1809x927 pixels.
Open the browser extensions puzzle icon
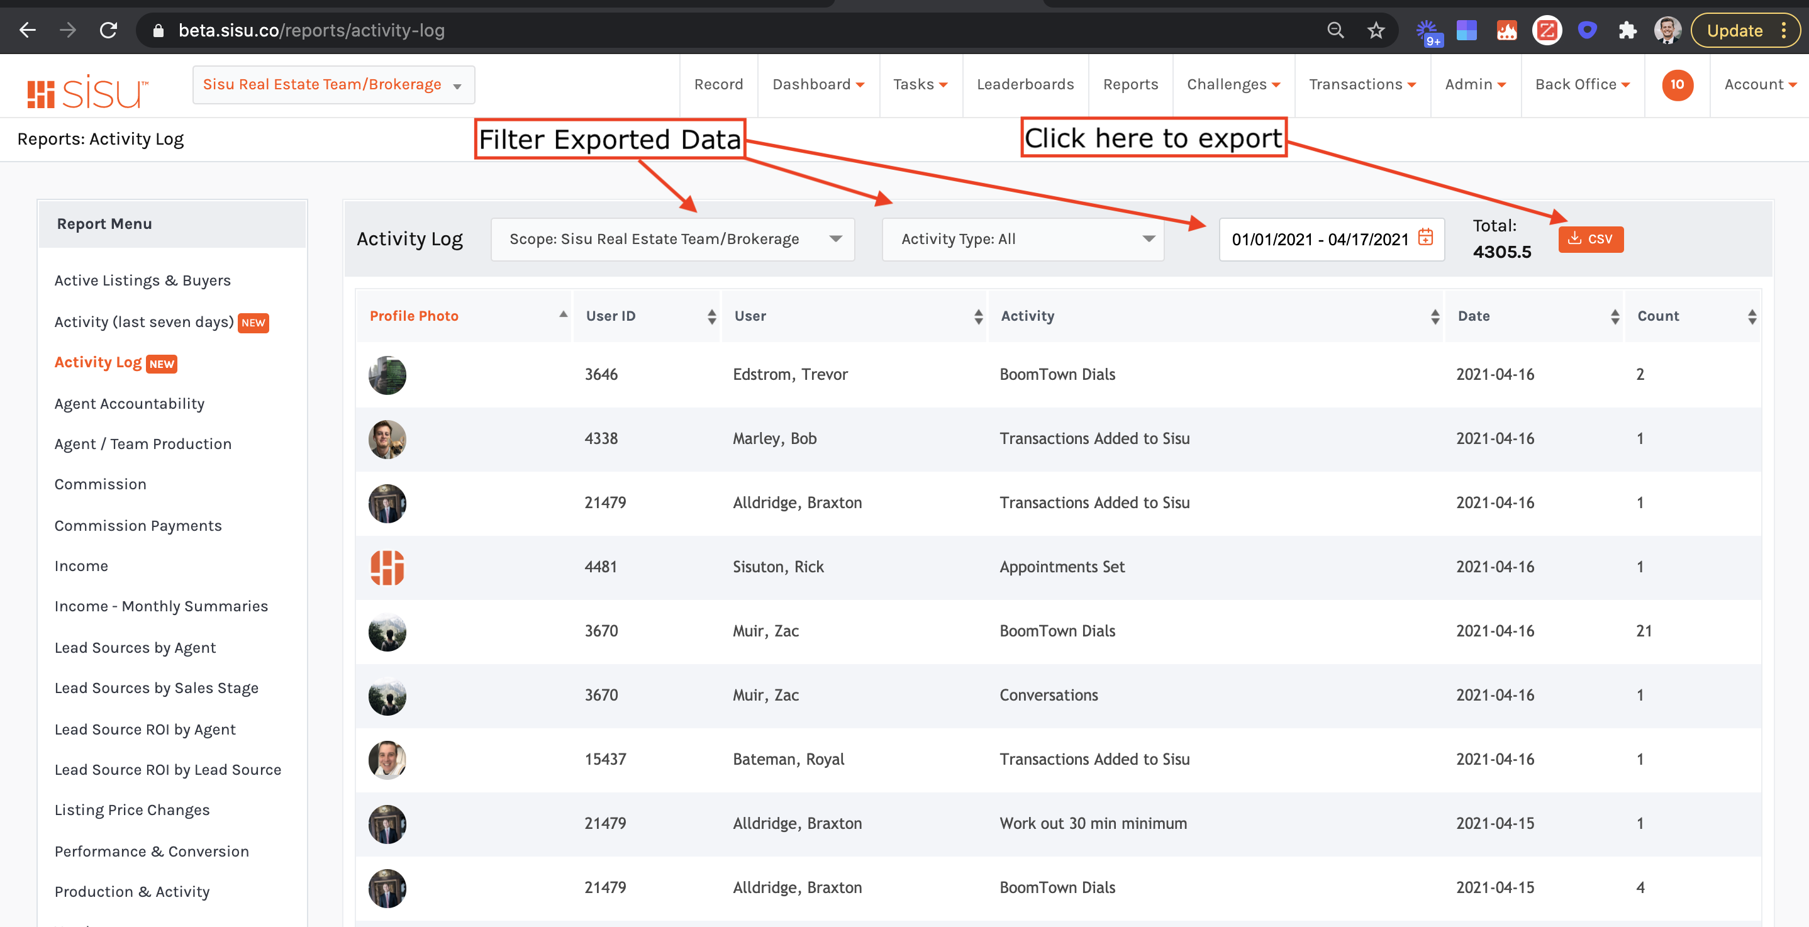coord(1627,30)
